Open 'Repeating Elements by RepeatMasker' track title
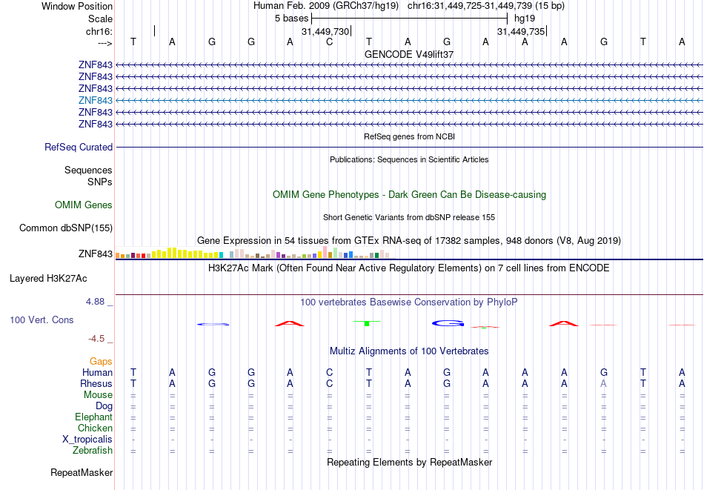 click(x=410, y=462)
